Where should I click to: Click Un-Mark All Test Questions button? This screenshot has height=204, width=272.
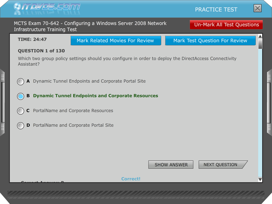226,25
